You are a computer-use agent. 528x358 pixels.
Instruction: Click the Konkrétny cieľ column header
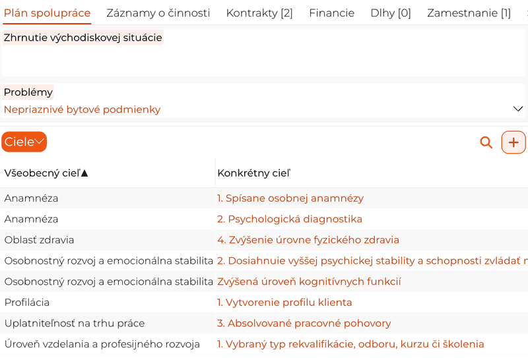254,173
